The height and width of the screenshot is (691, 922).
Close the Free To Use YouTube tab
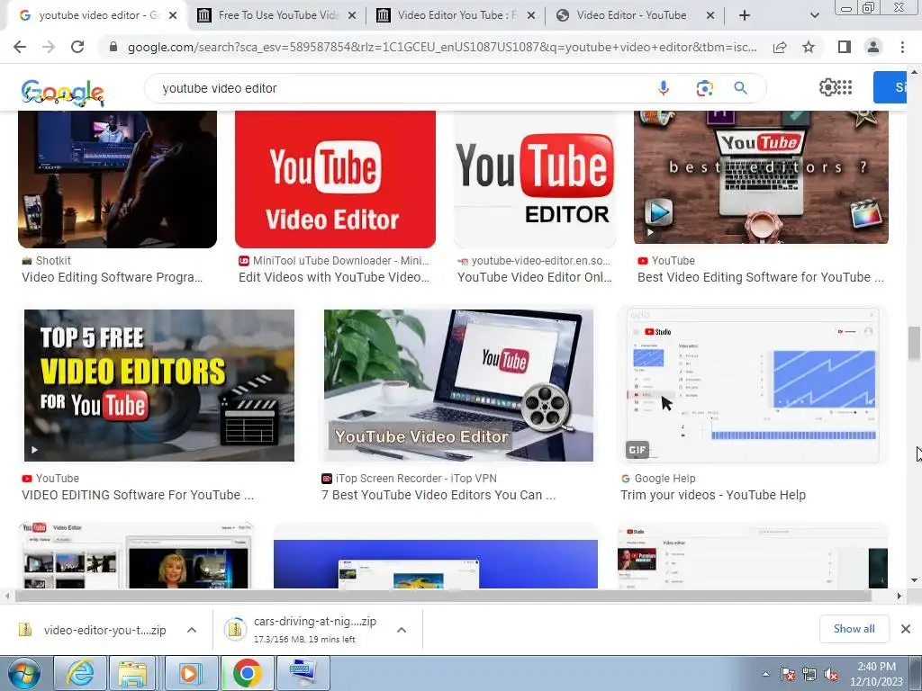(352, 15)
